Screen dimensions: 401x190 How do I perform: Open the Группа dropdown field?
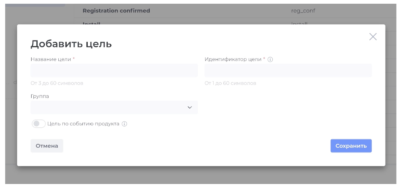(x=114, y=107)
